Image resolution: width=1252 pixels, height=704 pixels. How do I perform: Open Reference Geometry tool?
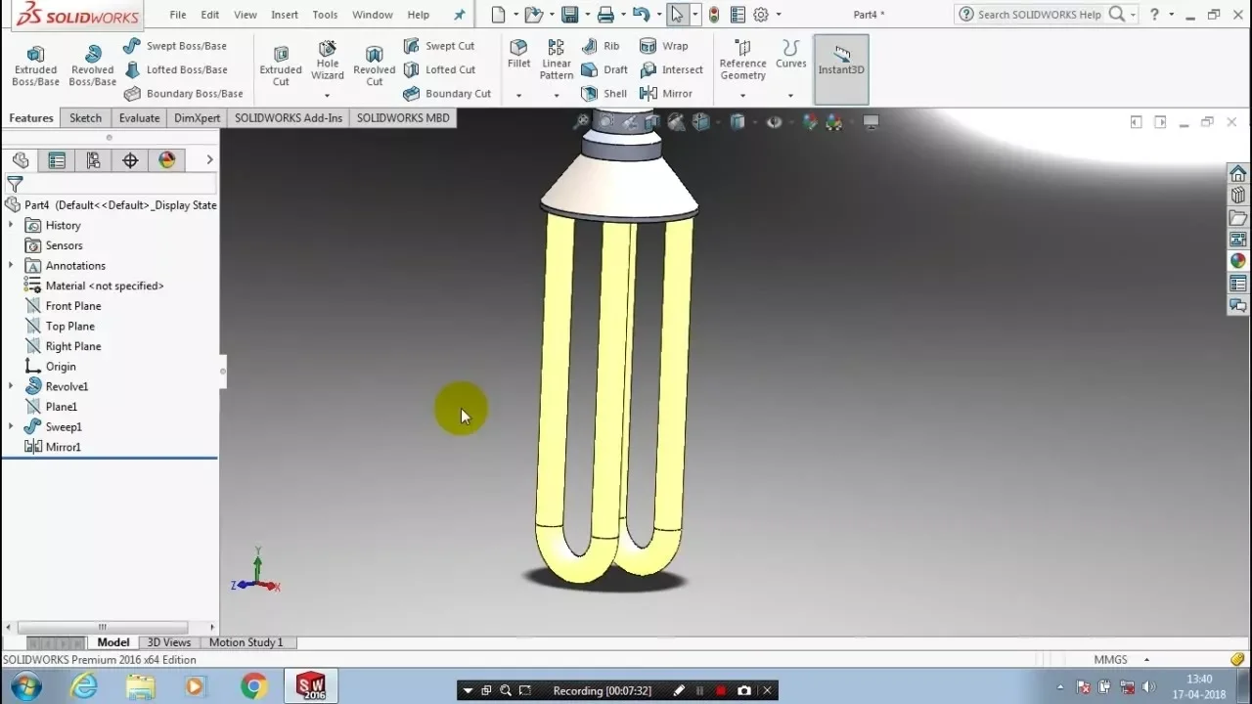[742, 61]
